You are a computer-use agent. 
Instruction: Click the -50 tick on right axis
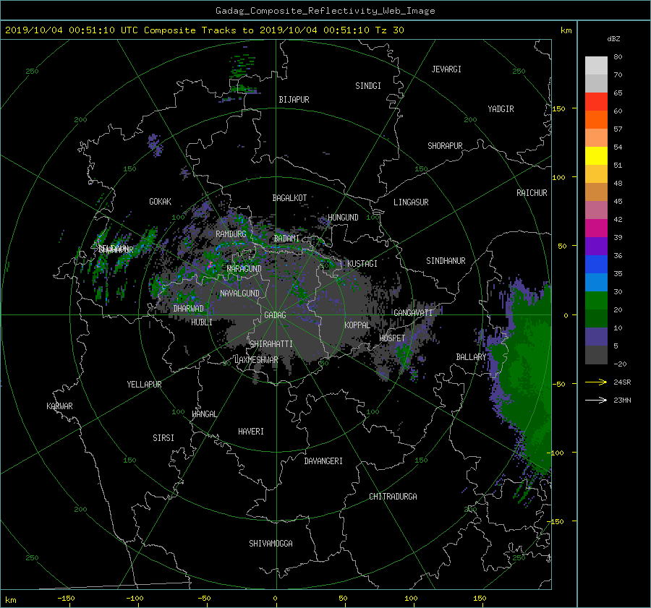click(x=559, y=384)
